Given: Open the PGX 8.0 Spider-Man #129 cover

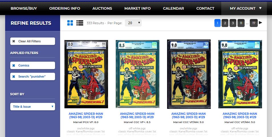Looking at the screenshot, I should [86, 74].
